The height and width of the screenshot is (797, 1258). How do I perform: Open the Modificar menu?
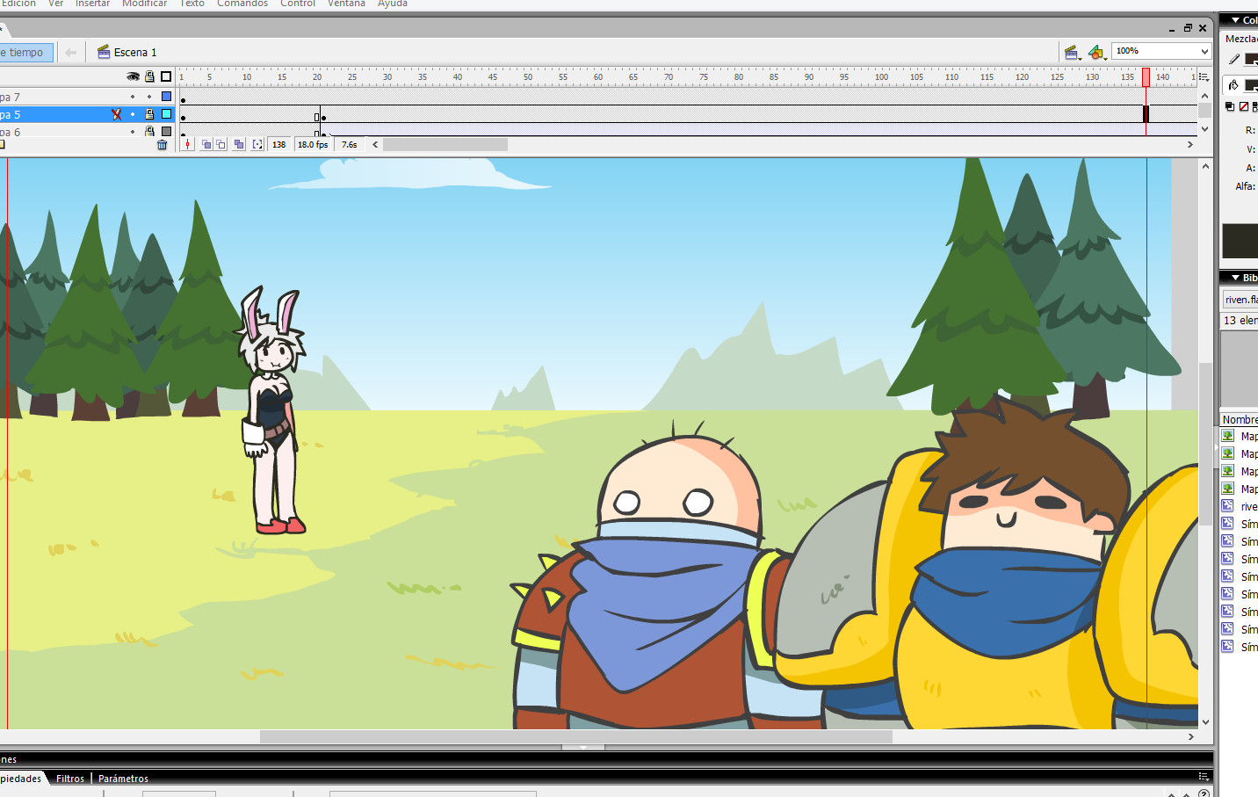144,4
